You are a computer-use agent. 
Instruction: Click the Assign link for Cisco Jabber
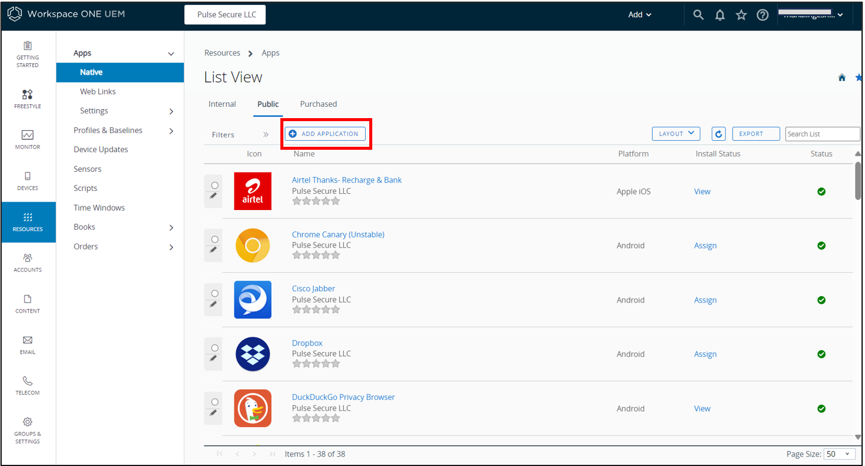pos(705,300)
